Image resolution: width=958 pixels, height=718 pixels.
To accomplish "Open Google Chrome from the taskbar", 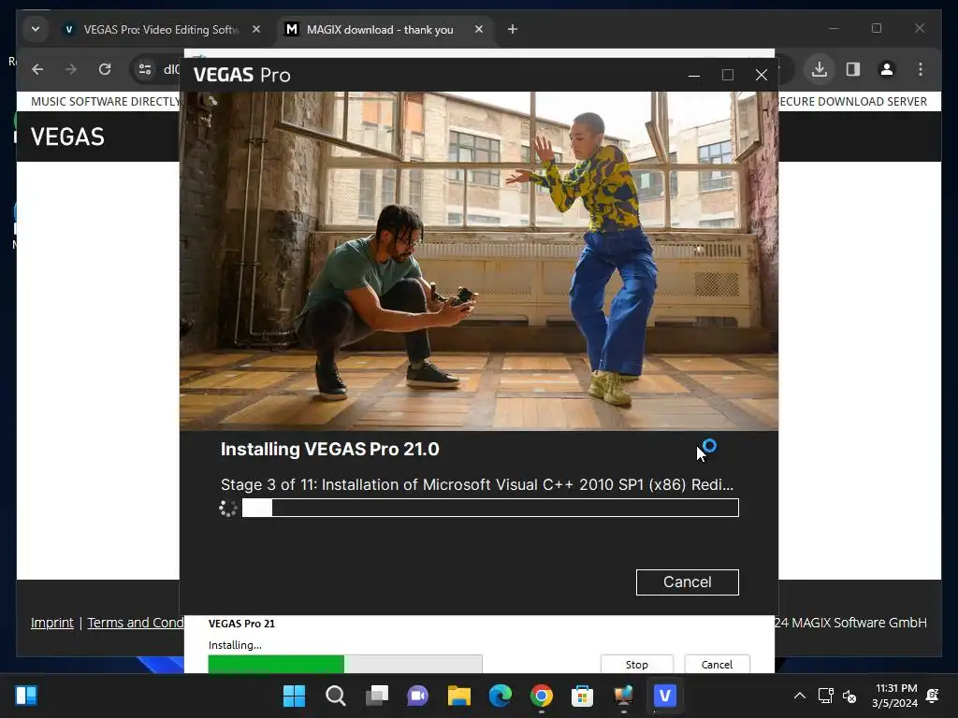I will pos(542,696).
